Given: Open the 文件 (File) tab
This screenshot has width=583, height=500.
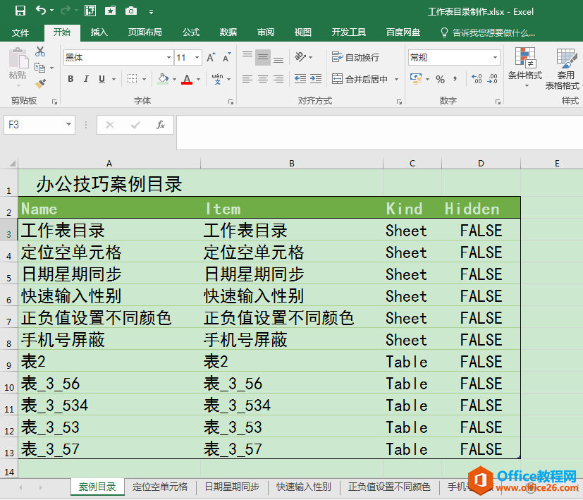Looking at the screenshot, I should [20, 32].
